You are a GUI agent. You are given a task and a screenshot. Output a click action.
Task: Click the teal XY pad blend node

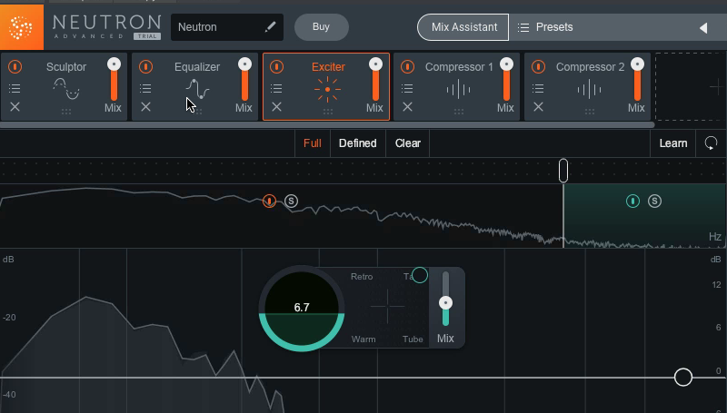pyautogui.click(x=420, y=275)
